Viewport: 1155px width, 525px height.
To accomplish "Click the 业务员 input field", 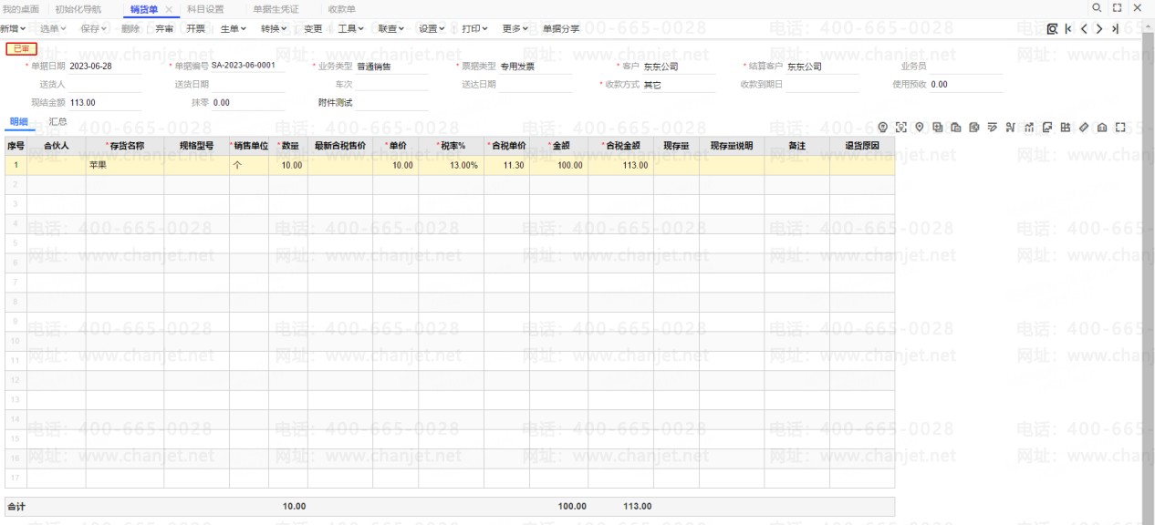I will pyautogui.click(x=965, y=67).
